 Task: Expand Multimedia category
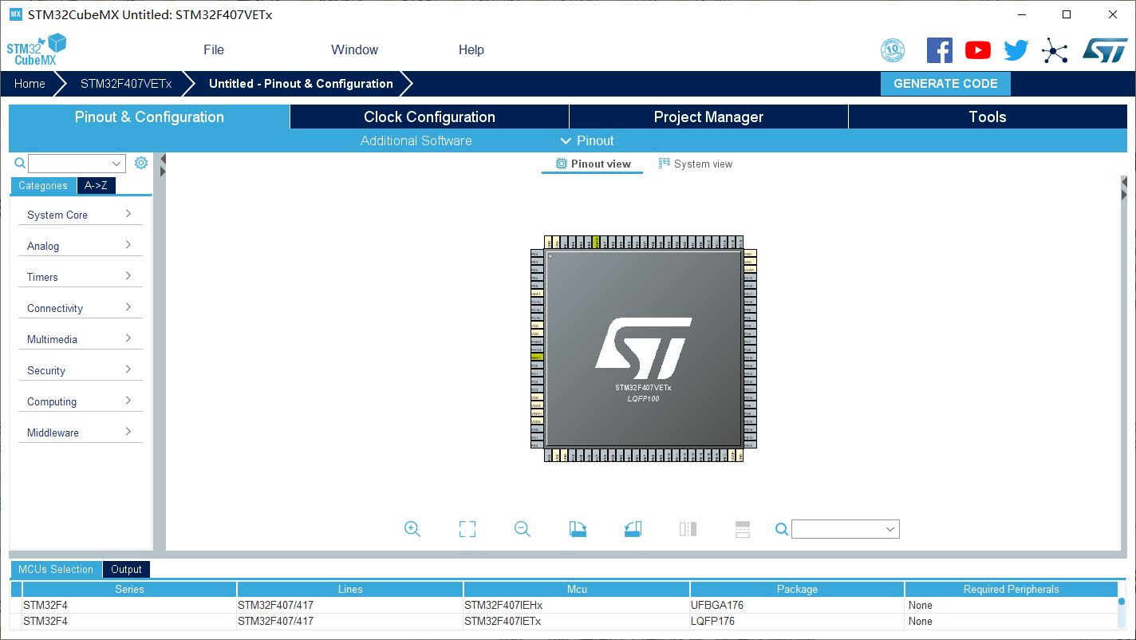[x=80, y=339]
